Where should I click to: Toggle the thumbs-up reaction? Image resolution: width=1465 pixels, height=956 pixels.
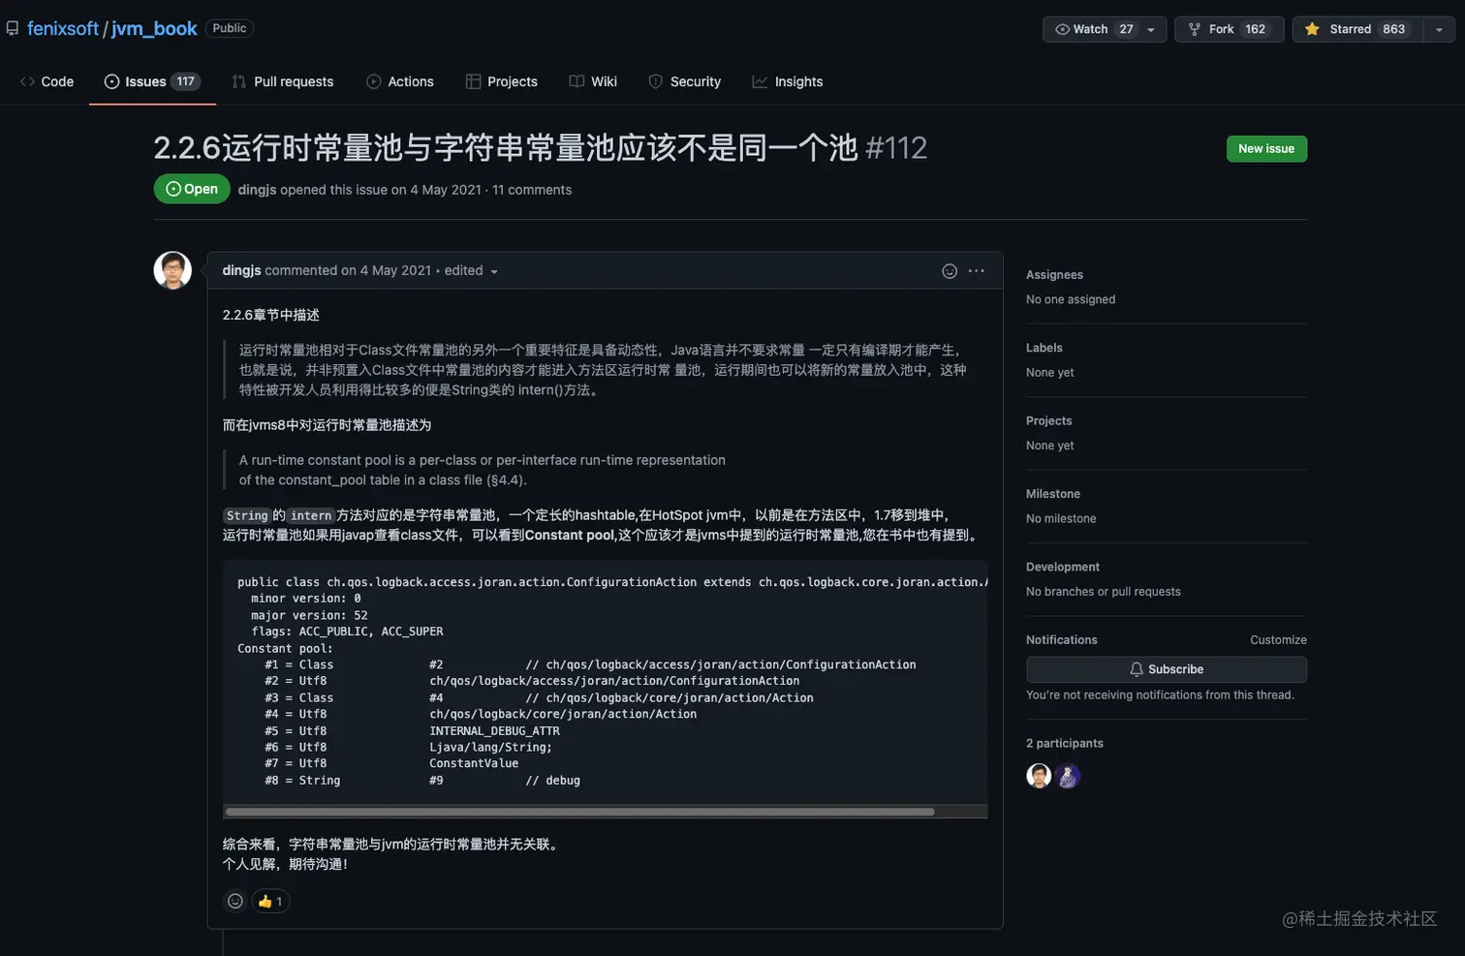click(270, 901)
